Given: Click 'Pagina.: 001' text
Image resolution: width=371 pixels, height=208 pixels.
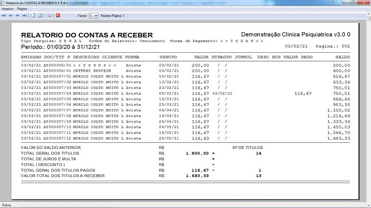Looking at the screenshot, I should tap(333, 46).
